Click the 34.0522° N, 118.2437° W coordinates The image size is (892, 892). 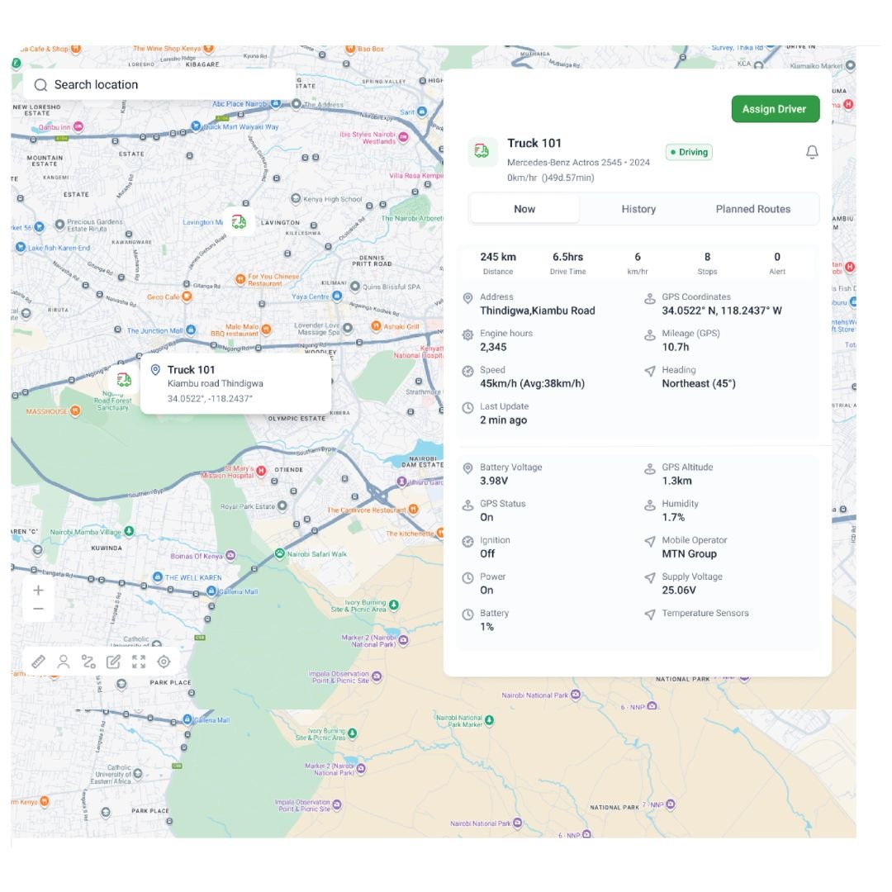pyautogui.click(x=721, y=311)
